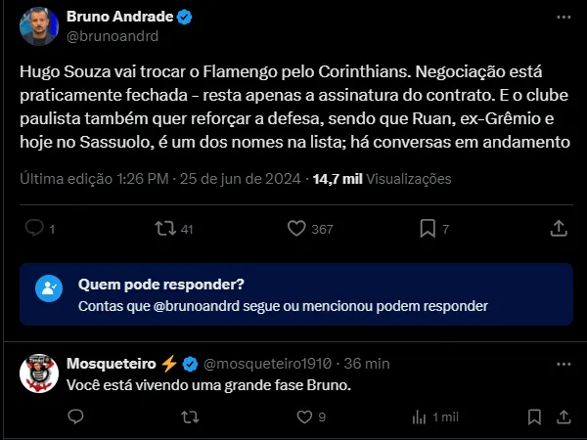View analytics for Mosqueteiro's reply
Viewport: 587px width, 440px height.
click(x=420, y=417)
